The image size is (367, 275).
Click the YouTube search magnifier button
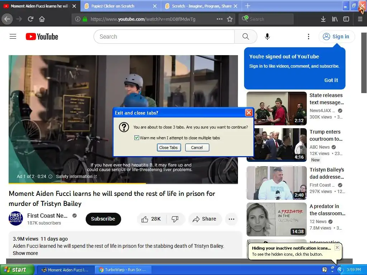point(246,37)
